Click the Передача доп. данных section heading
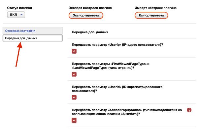 pos(90,32)
